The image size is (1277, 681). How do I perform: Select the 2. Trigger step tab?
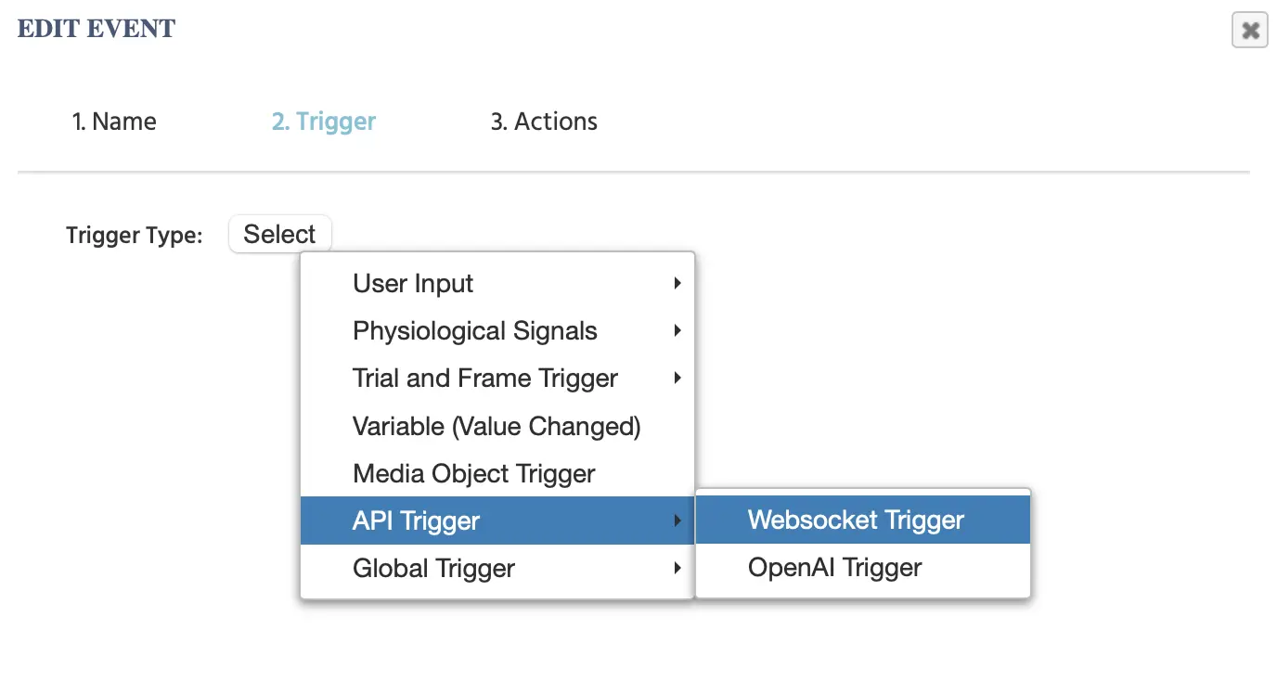323,122
